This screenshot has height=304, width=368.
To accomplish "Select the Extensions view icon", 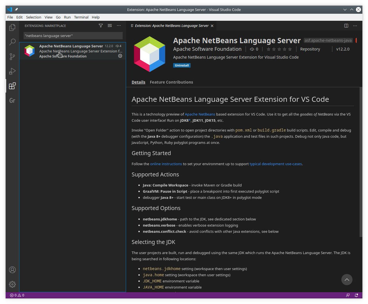I will click(x=12, y=86).
